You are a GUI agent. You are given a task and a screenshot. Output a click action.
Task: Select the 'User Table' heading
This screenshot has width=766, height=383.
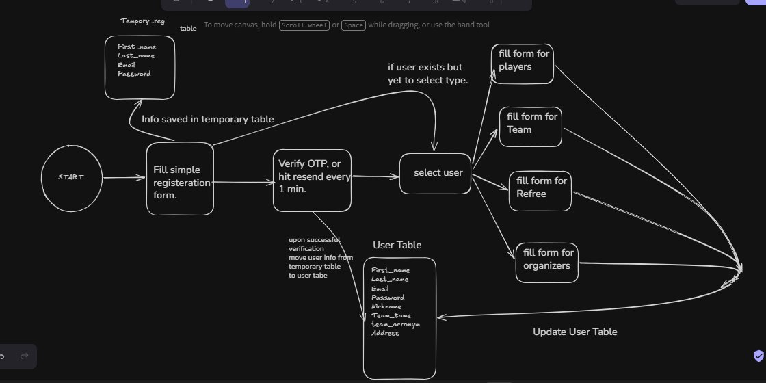(397, 246)
